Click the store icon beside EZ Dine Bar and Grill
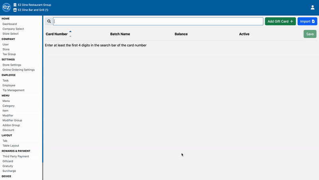319x180 pixels. click(x=15, y=10)
